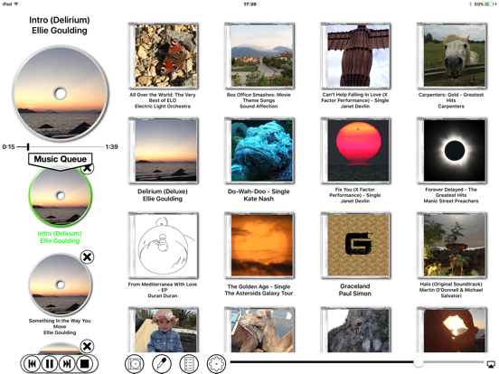
Task: Open the album with the child in hat
Action: pyautogui.click(x=164, y=330)
